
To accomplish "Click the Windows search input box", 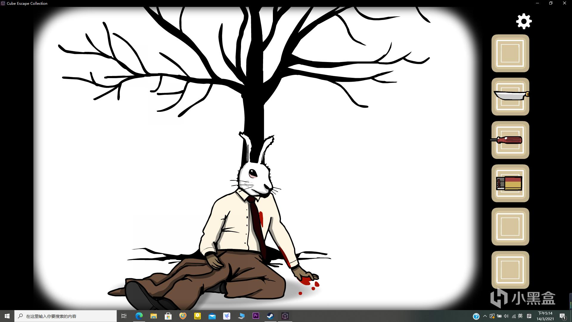I will pos(66,316).
